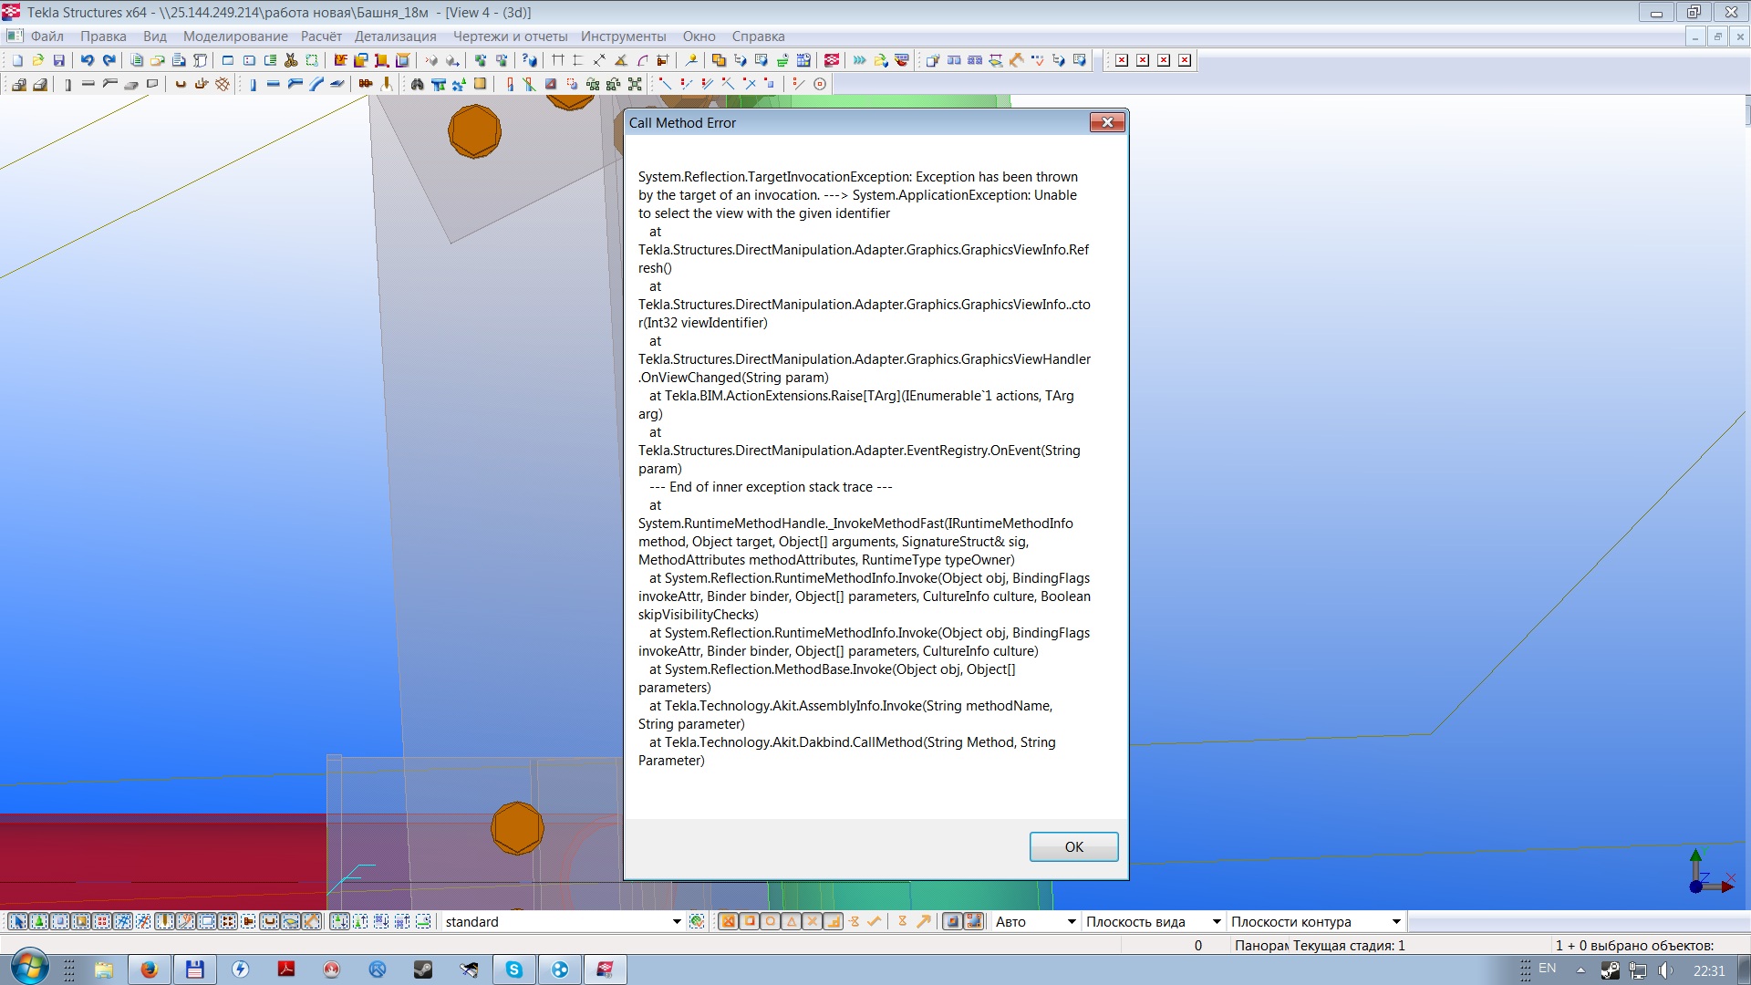Click Skype icon in the taskbar
The height and width of the screenshot is (985, 1751).
pyautogui.click(x=514, y=969)
